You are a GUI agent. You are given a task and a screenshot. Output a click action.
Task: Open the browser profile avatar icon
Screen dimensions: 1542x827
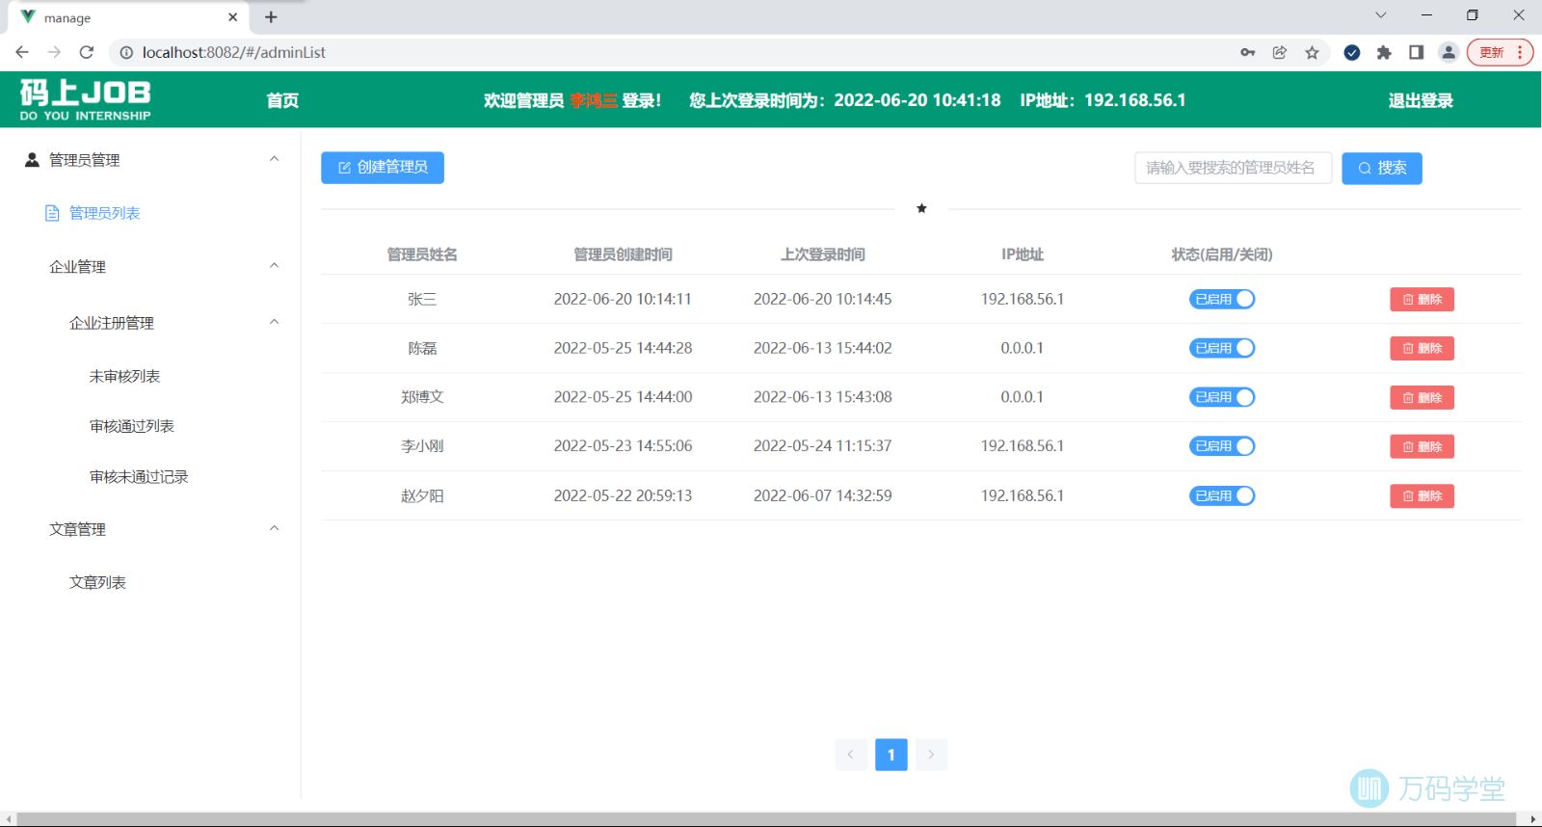[x=1448, y=52]
